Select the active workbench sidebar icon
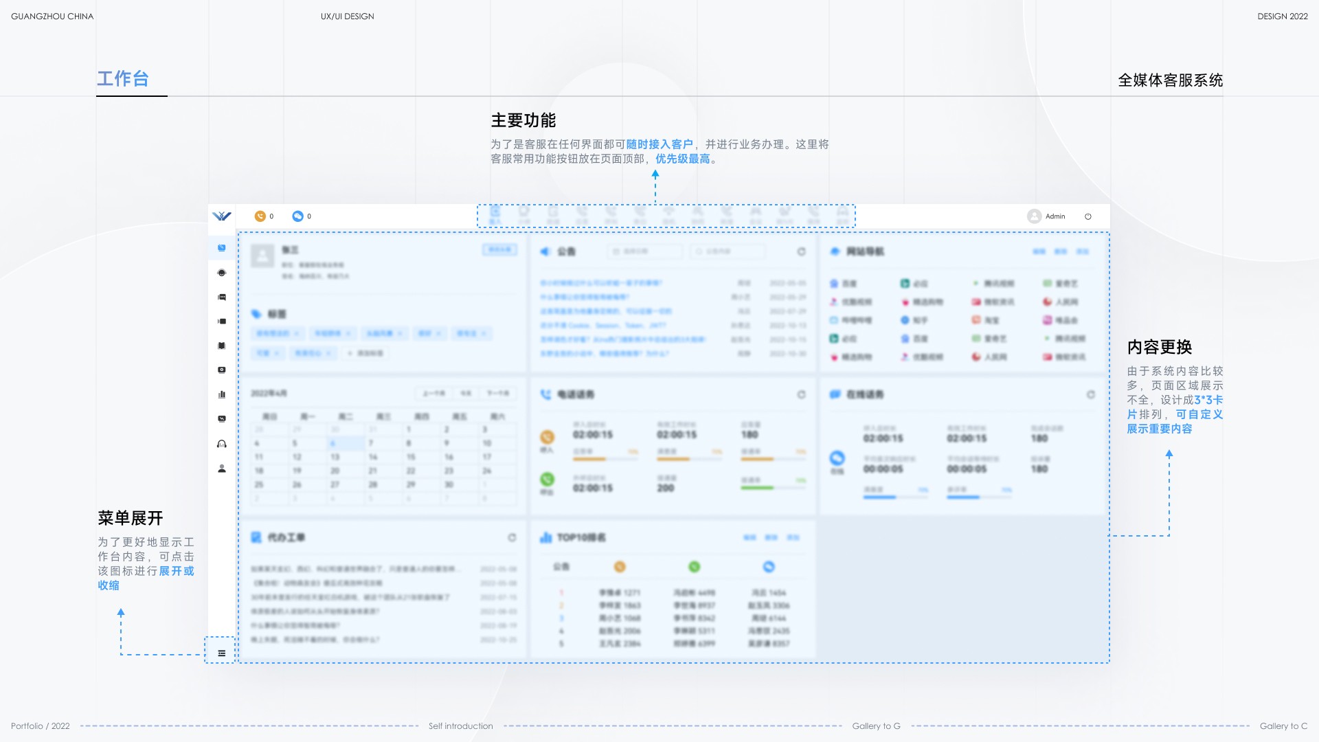This screenshot has width=1319, height=742. [221, 248]
